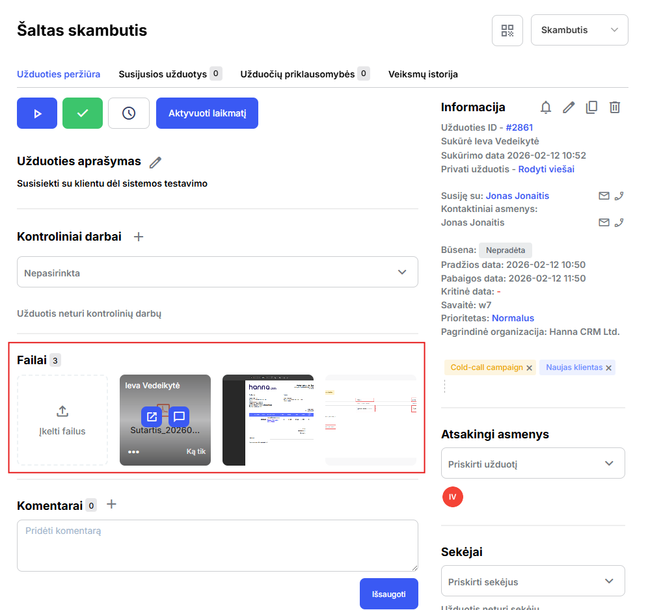Click the Cold-call campaign tag
Screen dimensions: 648x610
487,367
